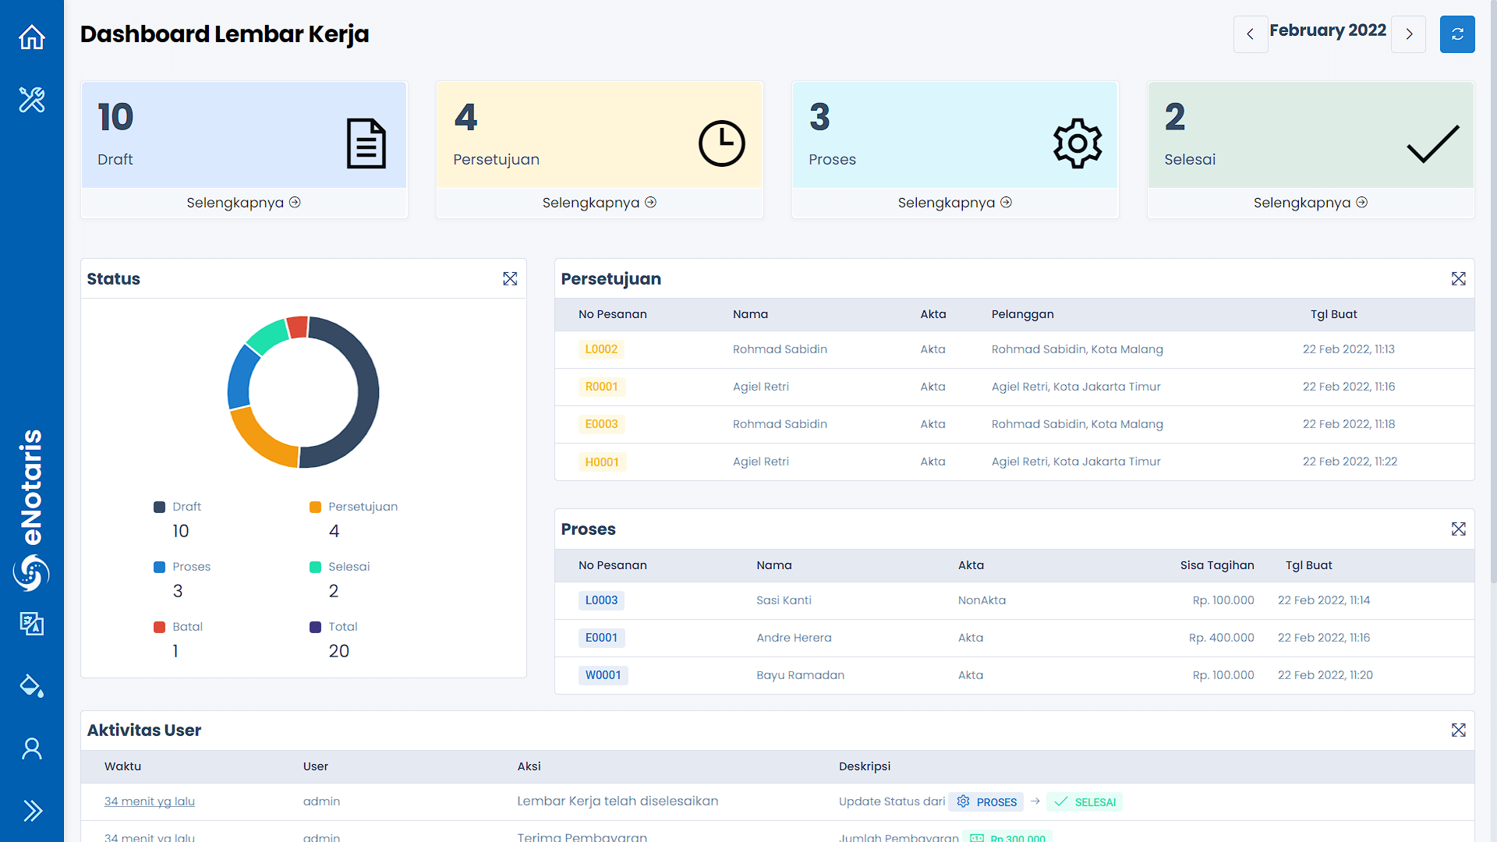1497x842 pixels.
Task: Expand the Proses panel fullscreen
Action: (1459, 529)
